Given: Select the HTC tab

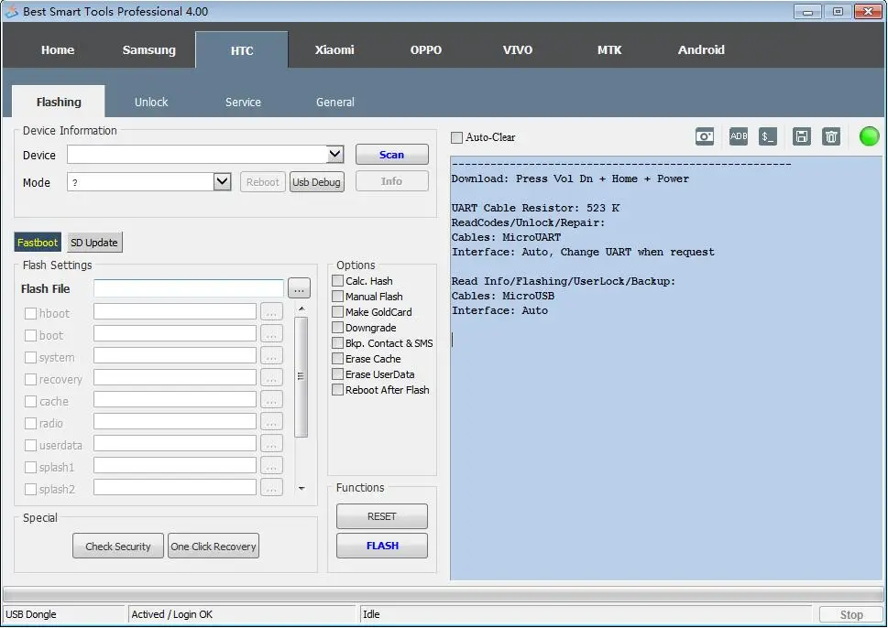Looking at the screenshot, I should (242, 50).
